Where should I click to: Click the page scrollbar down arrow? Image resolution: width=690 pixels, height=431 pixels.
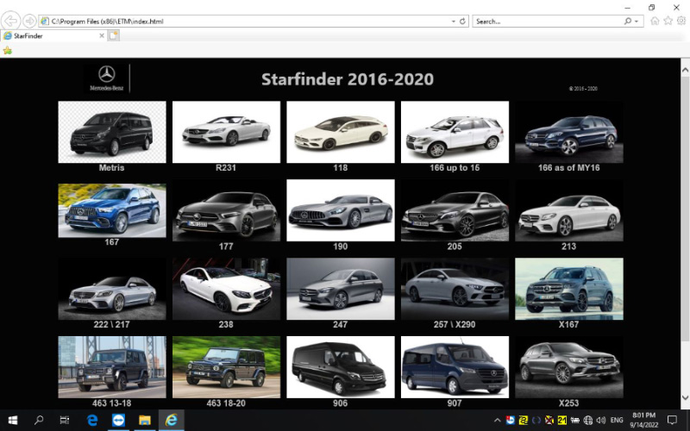pos(685,397)
